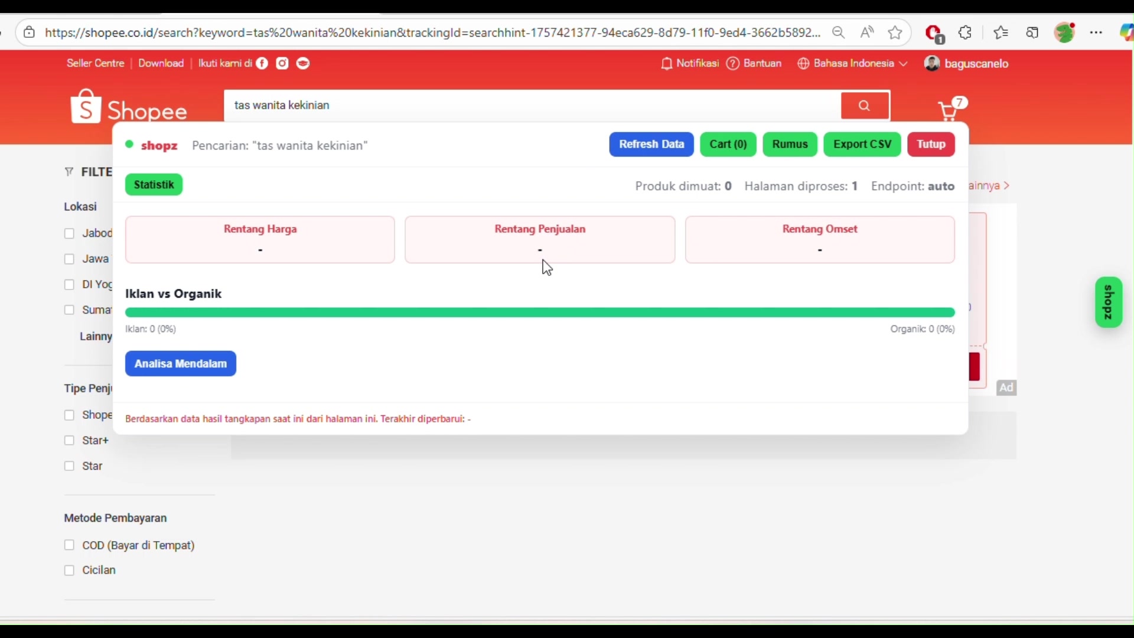The image size is (1134, 638).
Task: Open the Favorites list icon
Action: point(1001,32)
